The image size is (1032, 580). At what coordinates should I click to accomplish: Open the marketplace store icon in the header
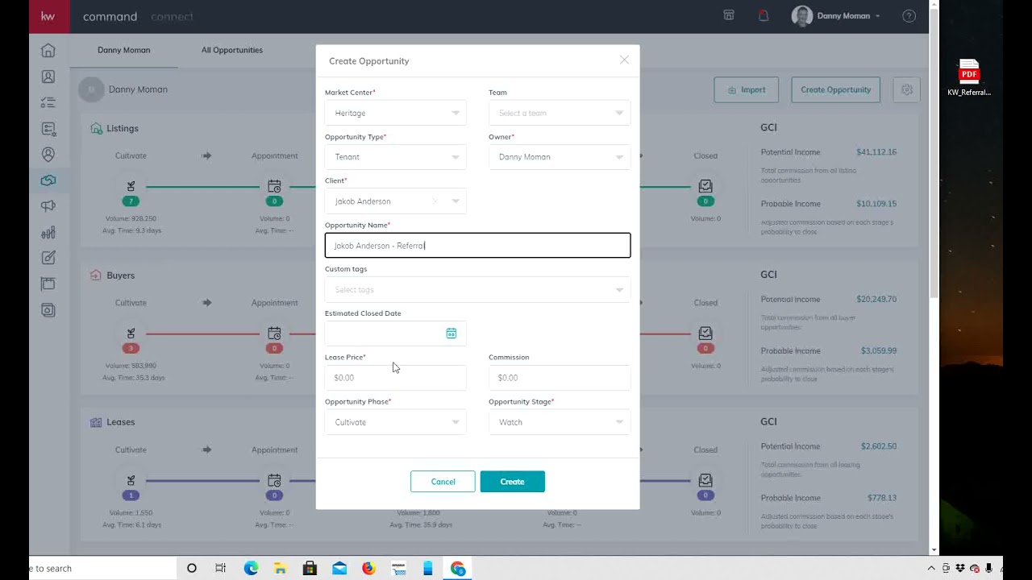coord(729,15)
